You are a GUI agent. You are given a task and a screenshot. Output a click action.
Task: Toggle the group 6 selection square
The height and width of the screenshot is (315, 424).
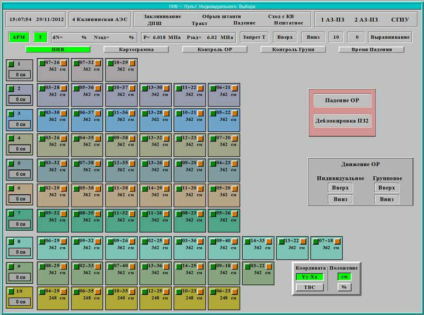(11, 188)
